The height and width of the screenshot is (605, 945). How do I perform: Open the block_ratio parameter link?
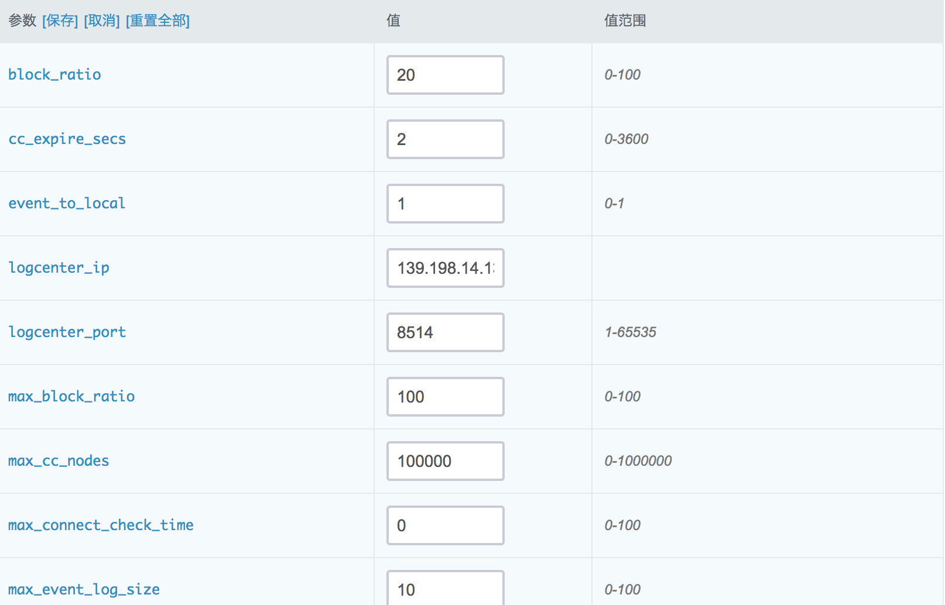pyautogui.click(x=54, y=75)
